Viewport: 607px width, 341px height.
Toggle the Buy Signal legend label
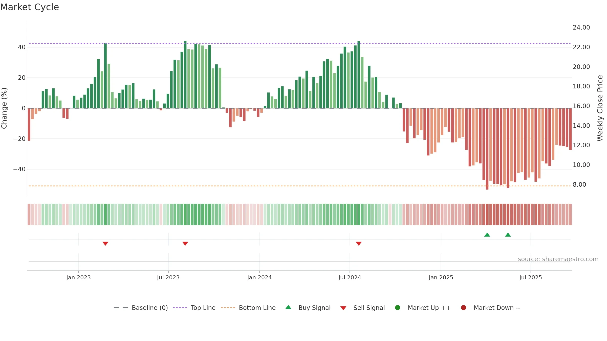[314, 308]
